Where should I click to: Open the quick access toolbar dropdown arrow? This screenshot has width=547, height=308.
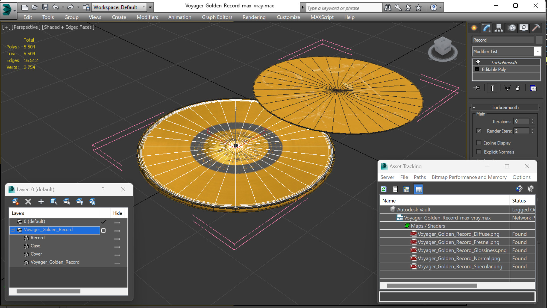(x=150, y=7)
